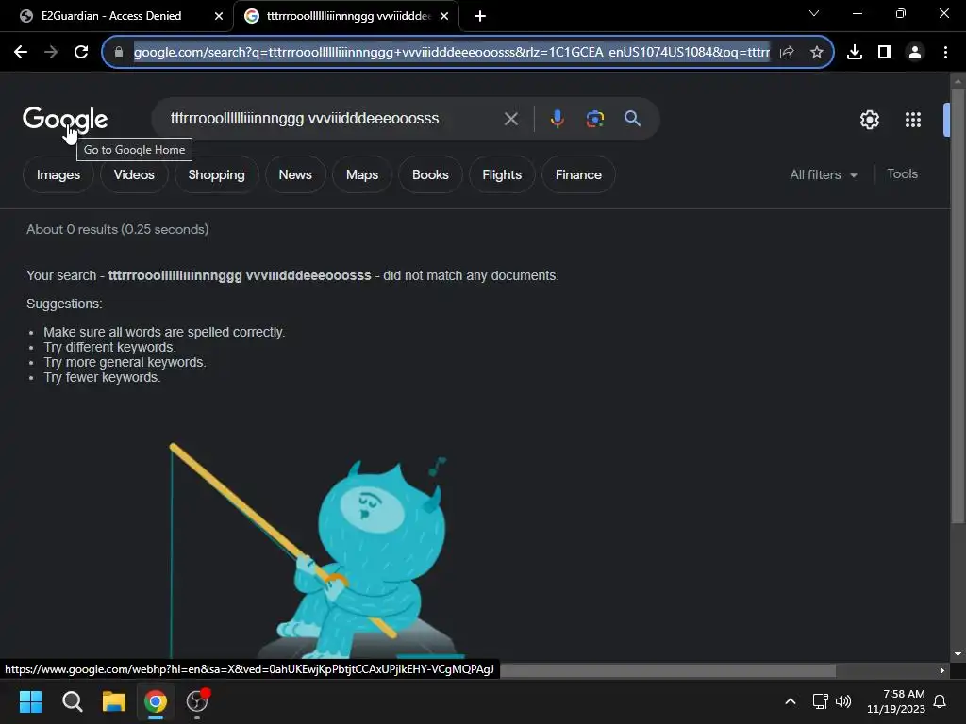Open network status in tray
966x724 pixels.
[820, 701]
